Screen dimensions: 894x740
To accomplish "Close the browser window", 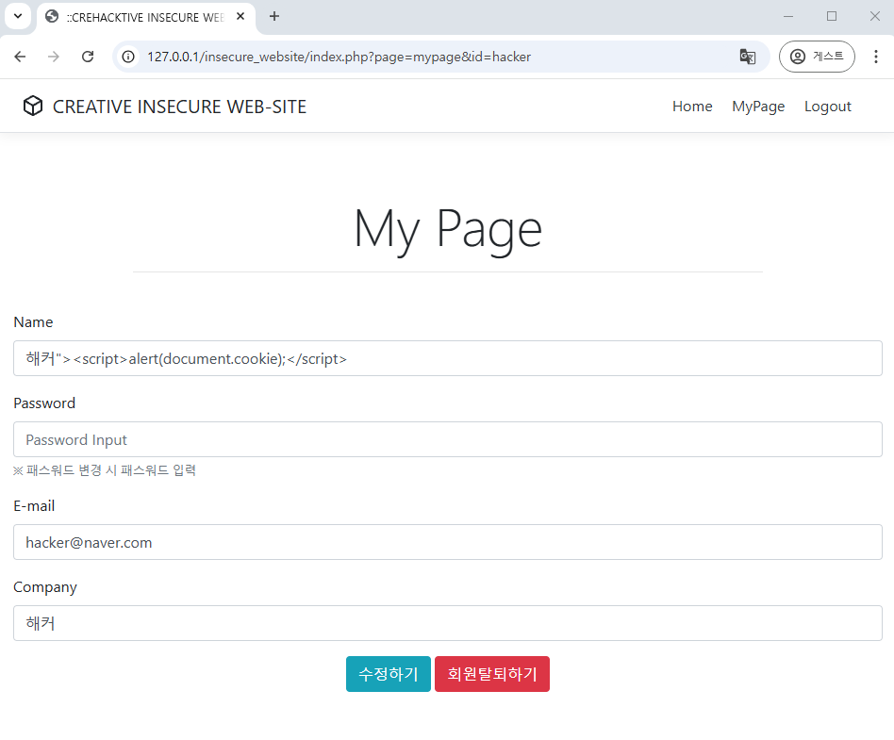I will pos(875,17).
